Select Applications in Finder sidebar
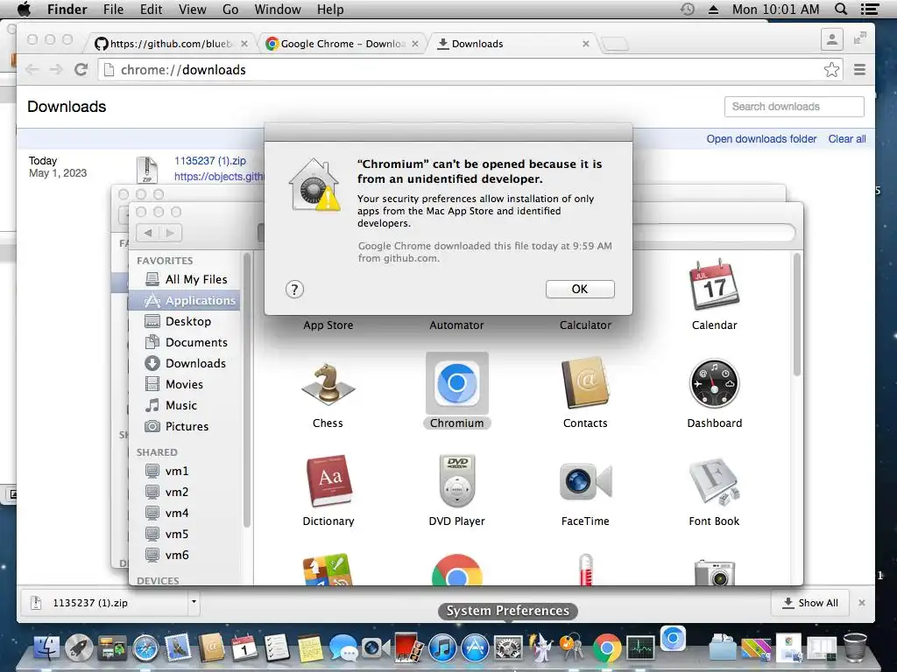The width and height of the screenshot is (897, 672). click(x=184, y=301)
